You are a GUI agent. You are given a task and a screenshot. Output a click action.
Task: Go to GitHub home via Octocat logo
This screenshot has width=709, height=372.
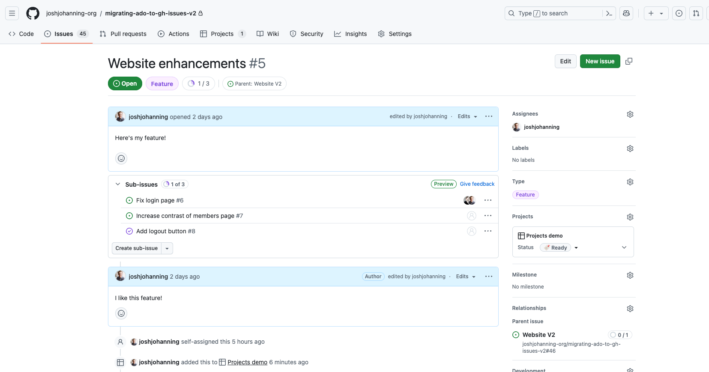pyautogui.click(x=33, y=13)
